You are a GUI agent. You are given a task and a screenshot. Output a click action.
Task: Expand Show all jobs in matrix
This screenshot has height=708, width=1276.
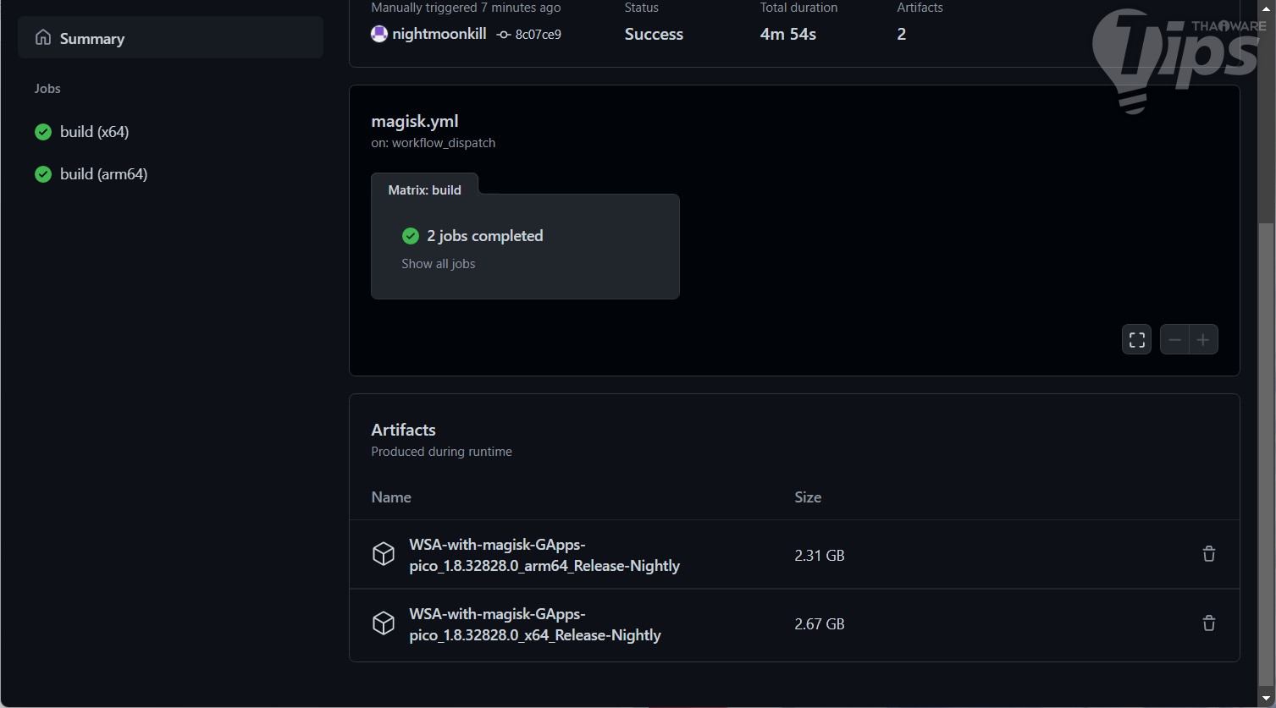[x=438, y=264]
